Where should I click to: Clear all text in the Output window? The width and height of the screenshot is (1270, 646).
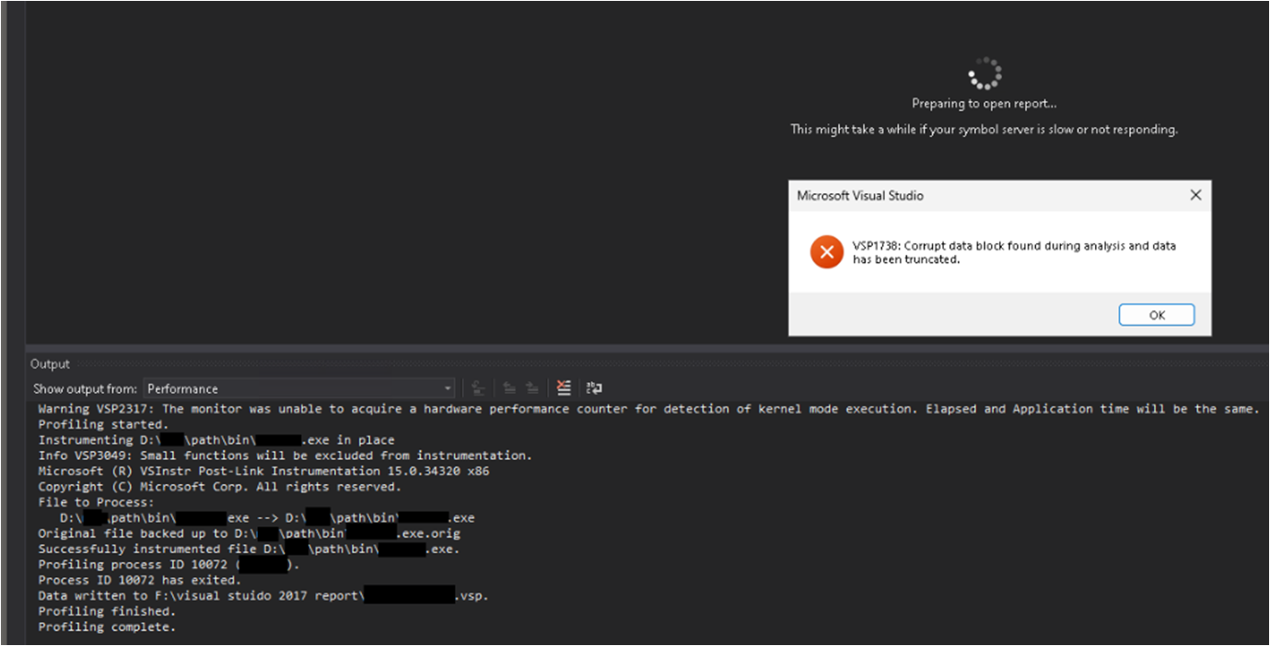coord(564,388)
